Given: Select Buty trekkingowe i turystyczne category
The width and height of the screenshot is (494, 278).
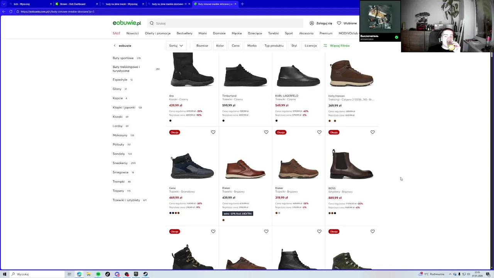Looking at the screenshot, I should coord(126,69).
